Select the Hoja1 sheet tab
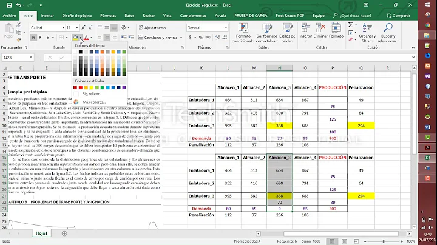 41,233
